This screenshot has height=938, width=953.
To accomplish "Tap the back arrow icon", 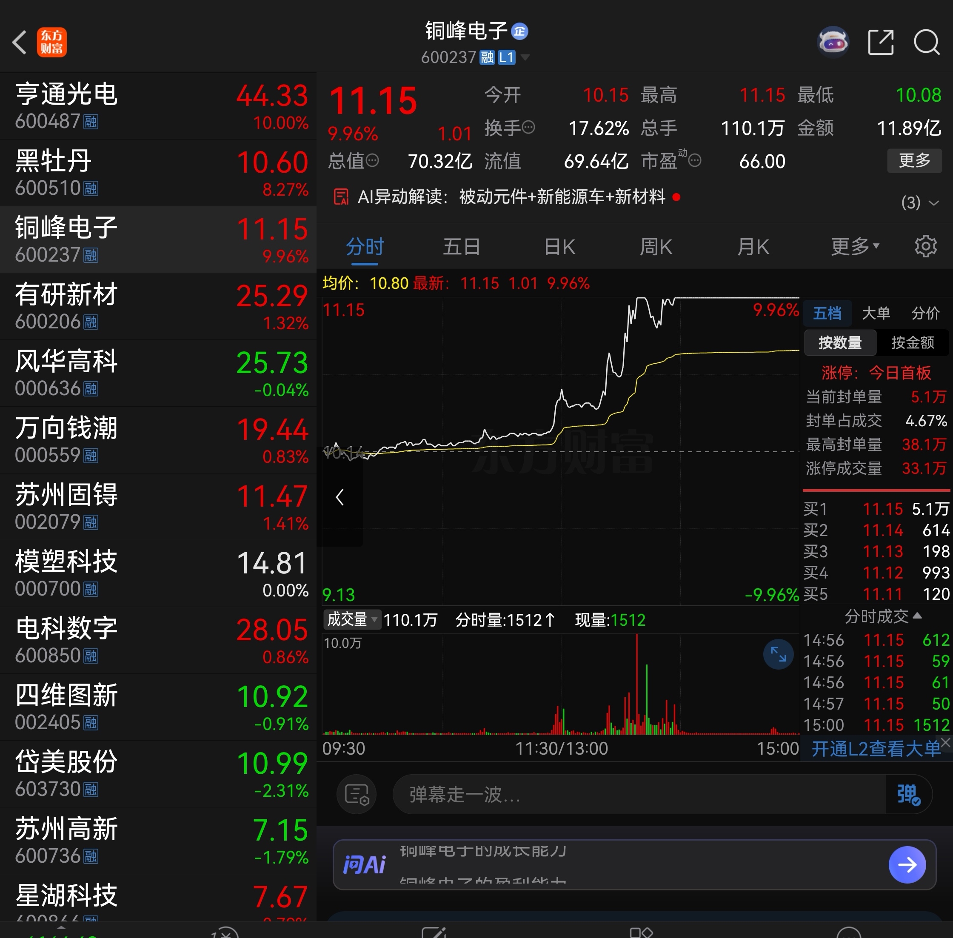I will point(20,43).
